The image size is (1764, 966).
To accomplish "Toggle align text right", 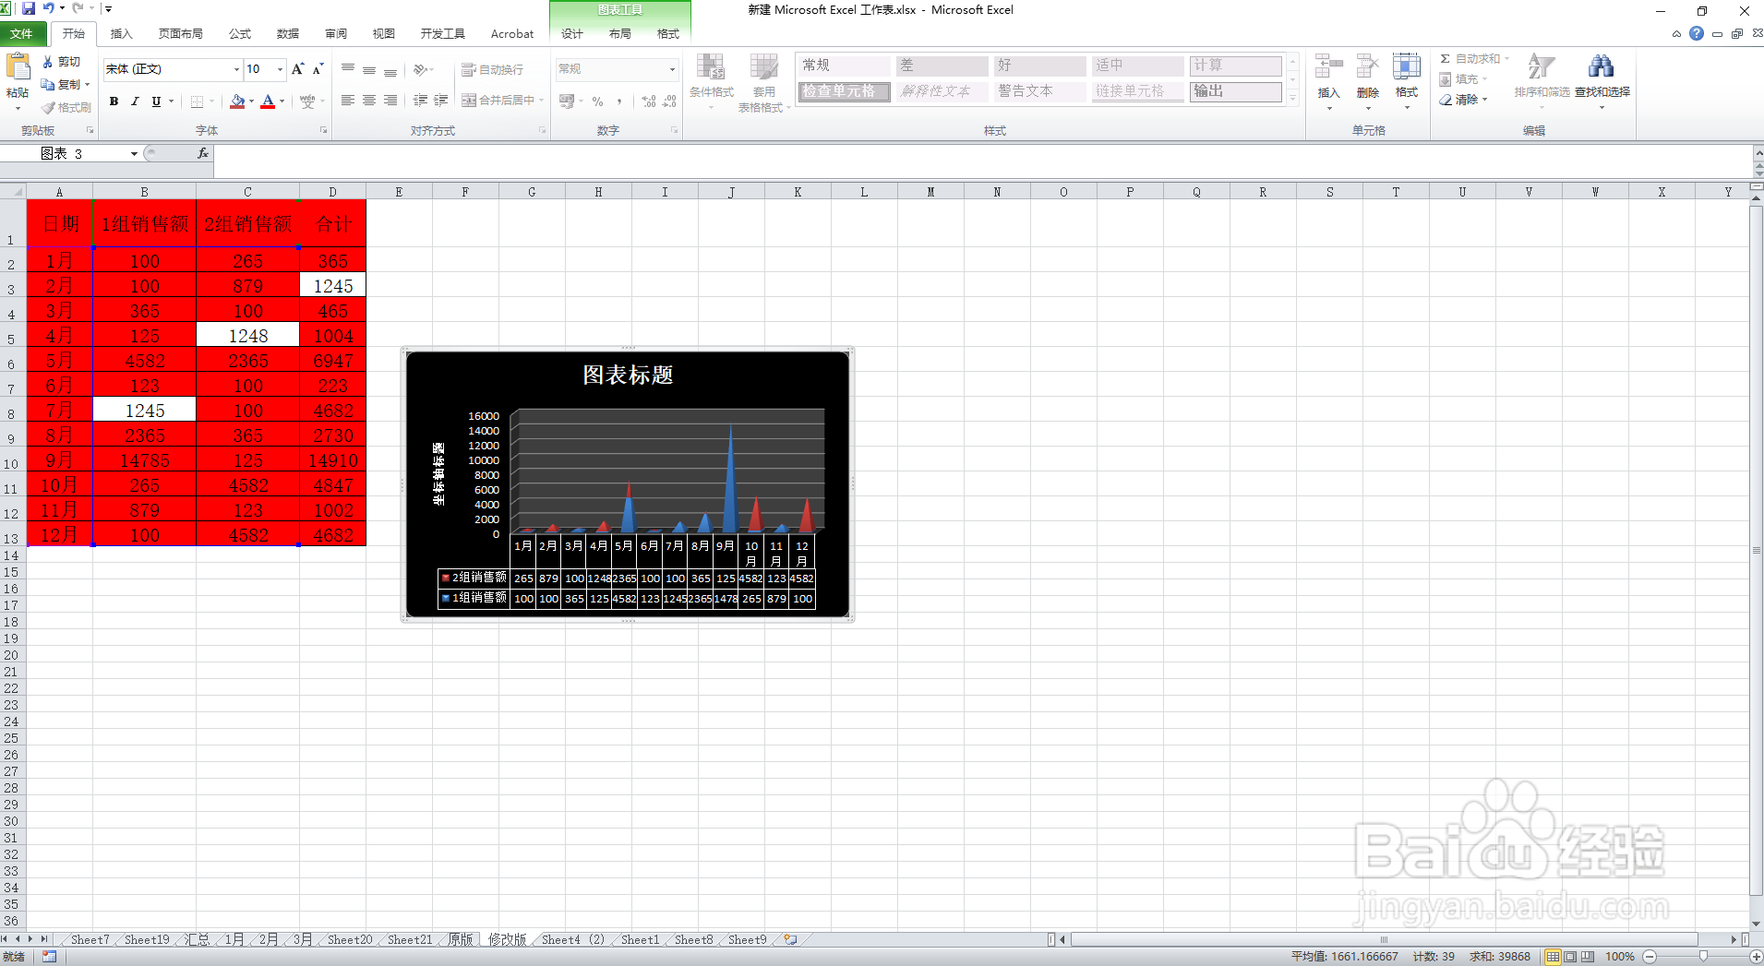I will [390, 101].
